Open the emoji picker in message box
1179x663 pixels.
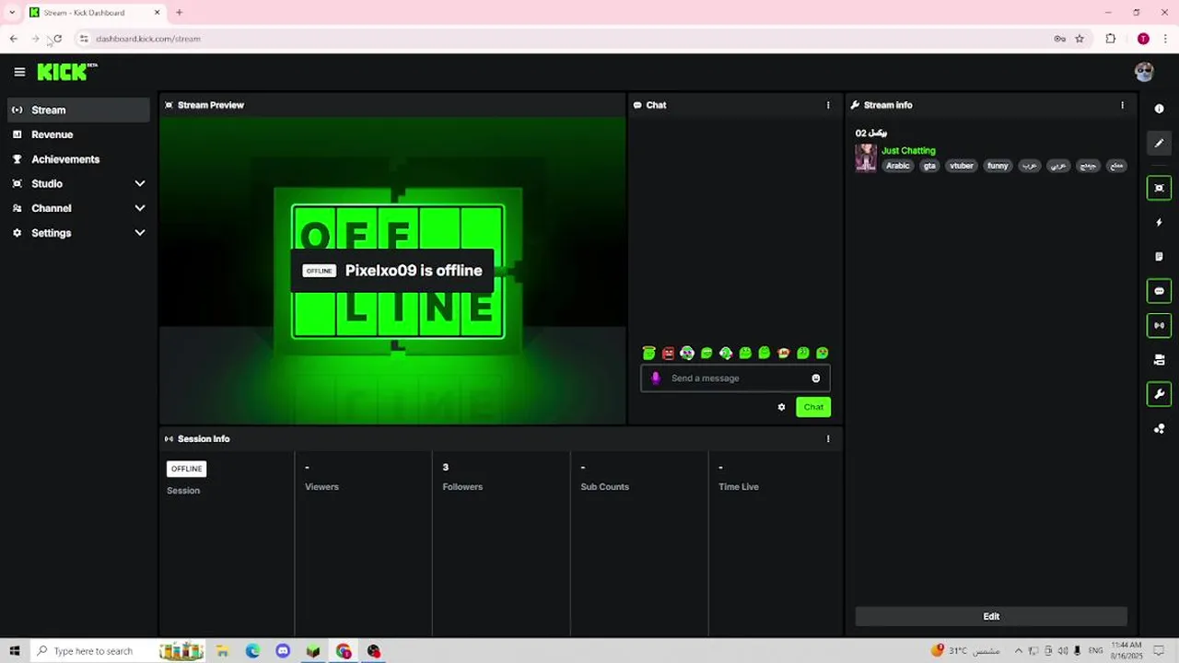[x=816, y=378]
